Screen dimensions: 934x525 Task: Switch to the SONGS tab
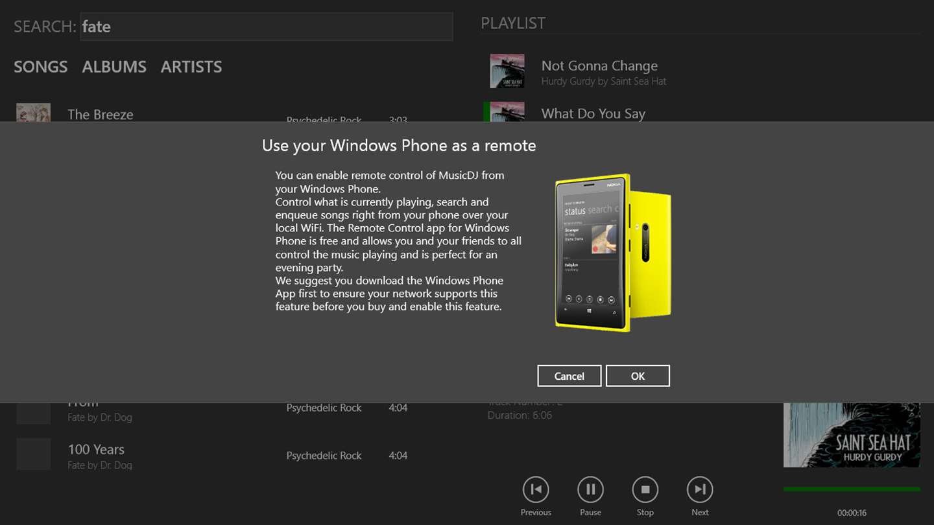click(x=41, y=67)
